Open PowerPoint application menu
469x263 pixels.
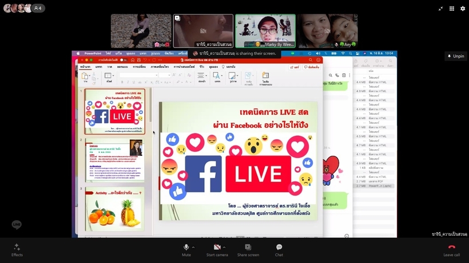click(93, 54)
